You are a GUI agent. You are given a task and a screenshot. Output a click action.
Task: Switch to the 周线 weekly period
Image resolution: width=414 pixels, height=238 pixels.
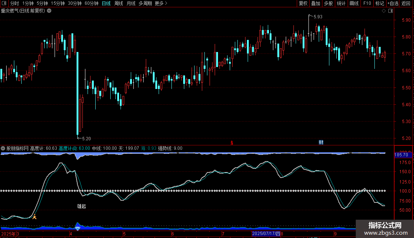click(x=119, y=3)
